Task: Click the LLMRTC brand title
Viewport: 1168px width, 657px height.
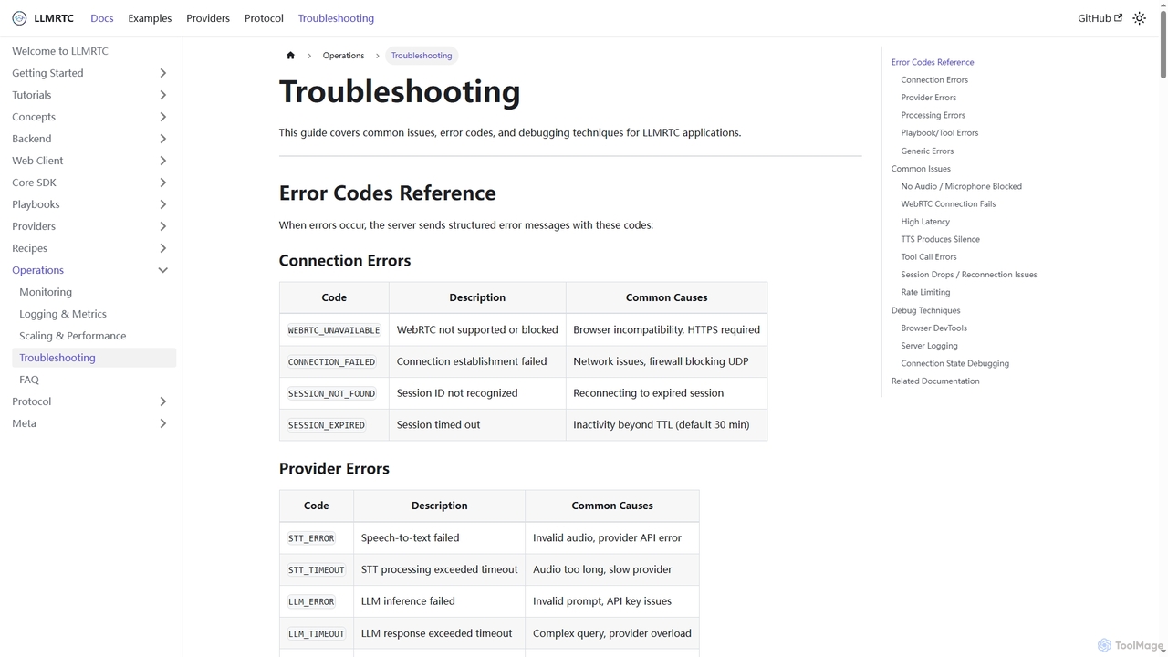Action: [x=54, y=18]
